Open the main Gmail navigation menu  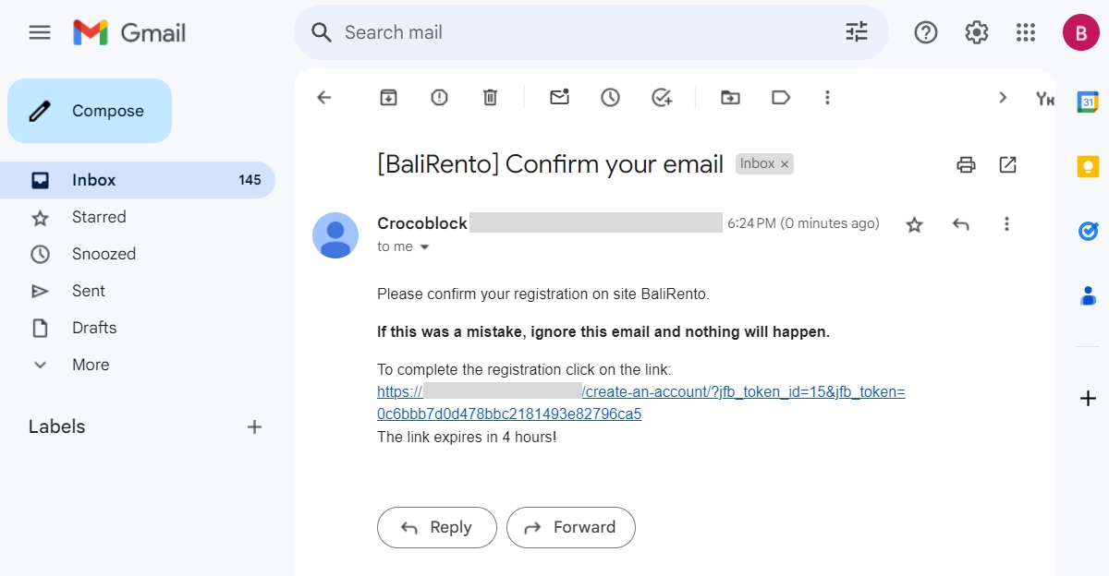point(39,31)
